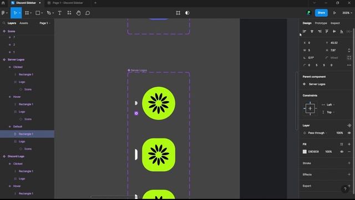Open search in the Layers panel
Screen dimensions: 355x200
click(4, 23)
